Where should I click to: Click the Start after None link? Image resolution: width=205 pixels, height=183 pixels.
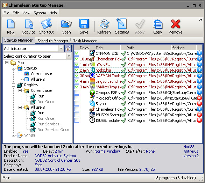coord(150,151)
